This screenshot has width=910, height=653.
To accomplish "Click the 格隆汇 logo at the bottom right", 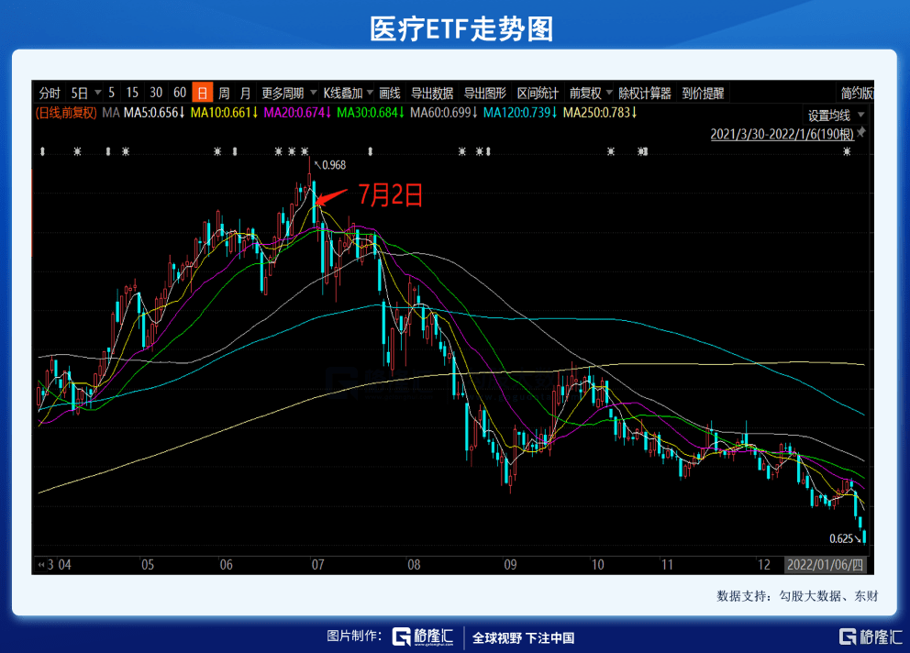I will [871, 636].
